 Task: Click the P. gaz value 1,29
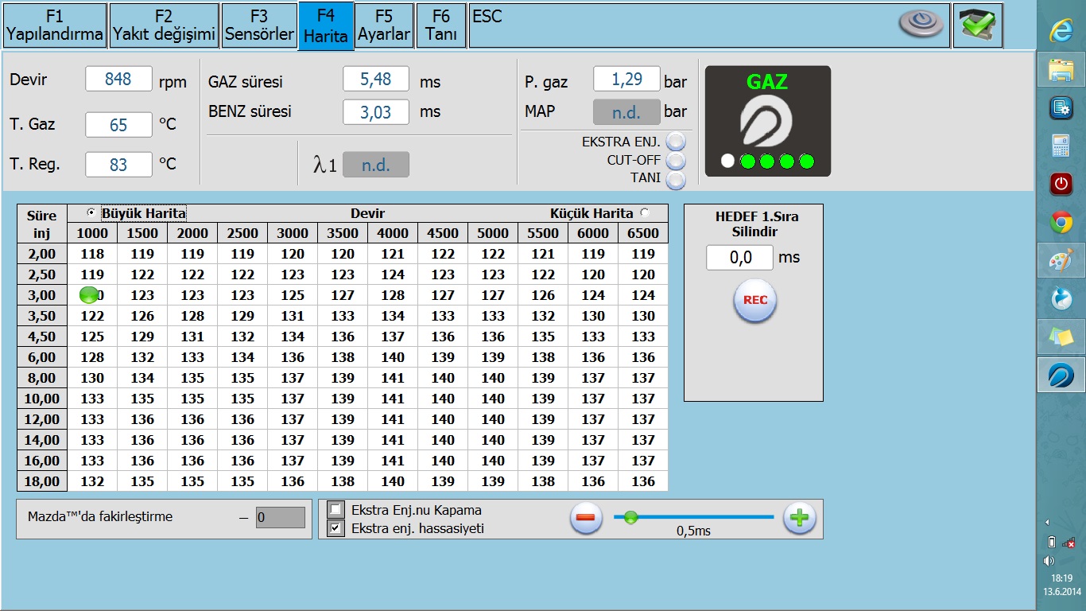(626, 79)
